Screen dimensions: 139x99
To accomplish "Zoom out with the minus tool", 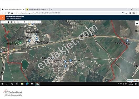I will [x=5, y=22].
